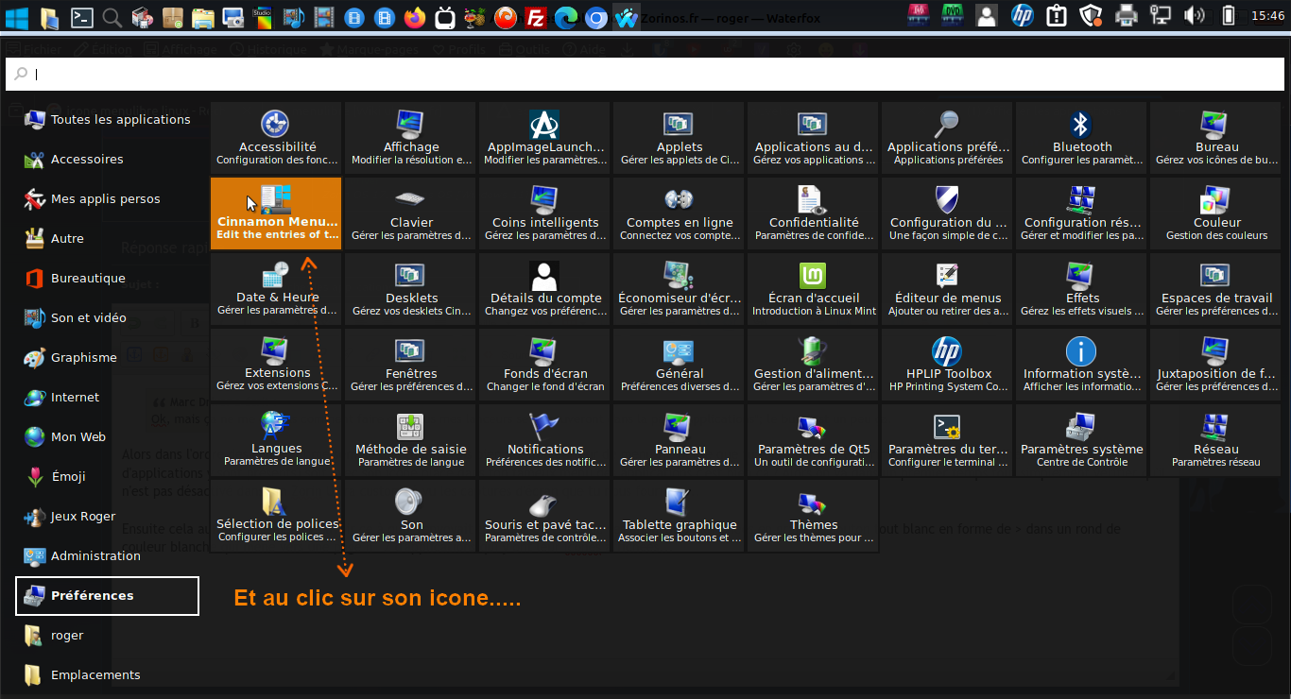Click the menu search input field
The height and width of the screenshot is (699, 1291).
645,74
